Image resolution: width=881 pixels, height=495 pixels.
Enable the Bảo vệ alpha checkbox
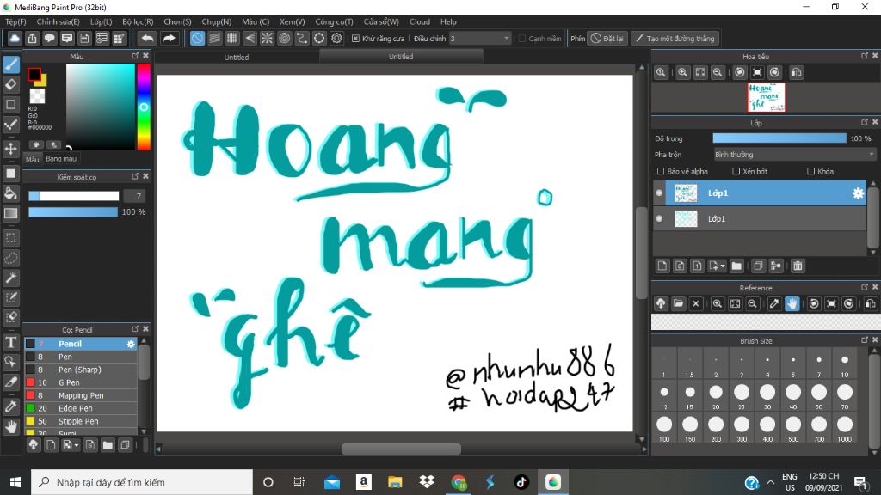(661, 171)
